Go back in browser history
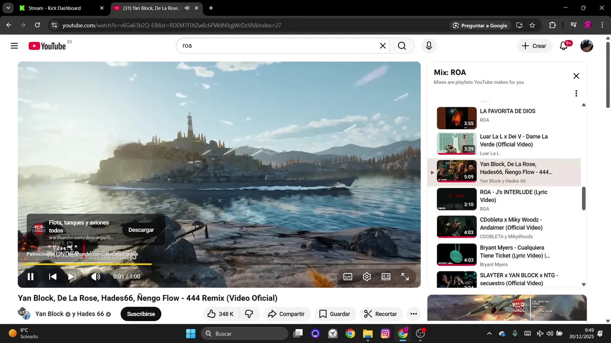 pyautogui.click(x=9, y=25)
